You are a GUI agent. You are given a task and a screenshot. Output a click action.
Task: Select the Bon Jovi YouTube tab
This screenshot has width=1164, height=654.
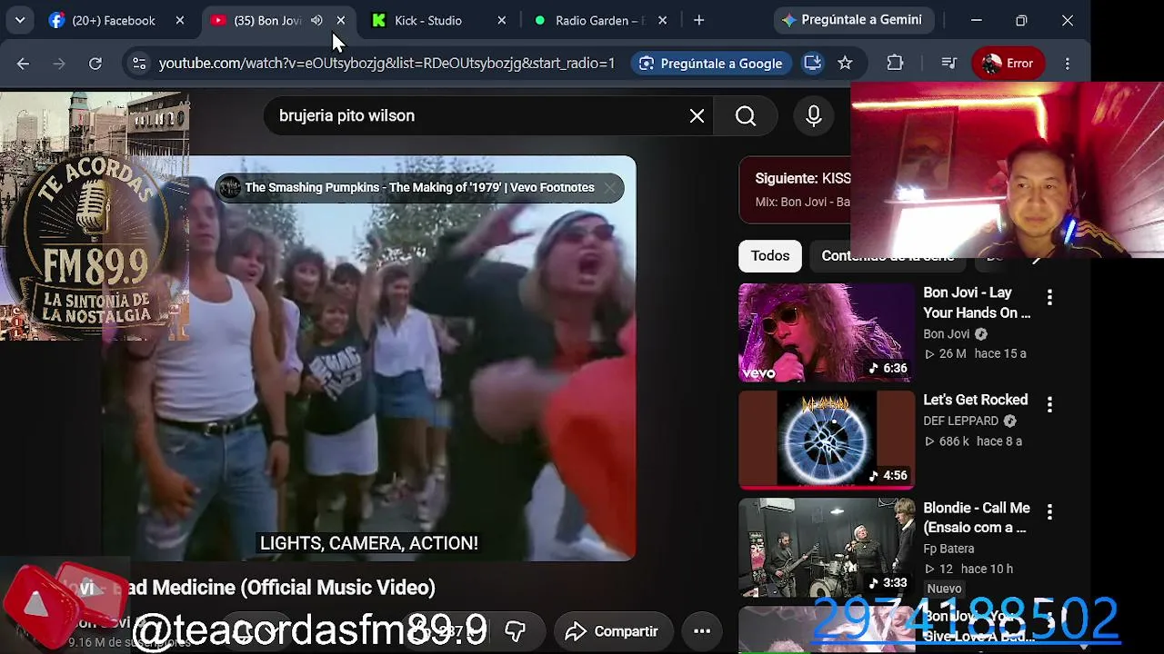pyautogui.click(x=266, y=20)
